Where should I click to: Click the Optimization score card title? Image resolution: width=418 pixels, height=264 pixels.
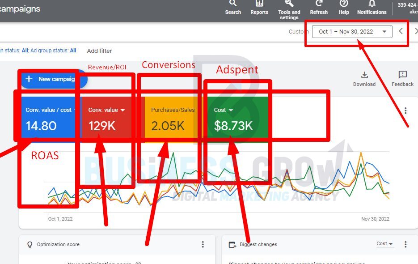(x=58, y=244)
